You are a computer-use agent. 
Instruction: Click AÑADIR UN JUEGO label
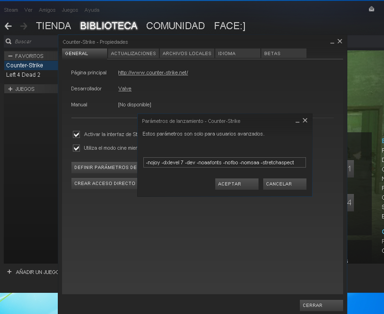pyautogui.click(x=37, y=272)
